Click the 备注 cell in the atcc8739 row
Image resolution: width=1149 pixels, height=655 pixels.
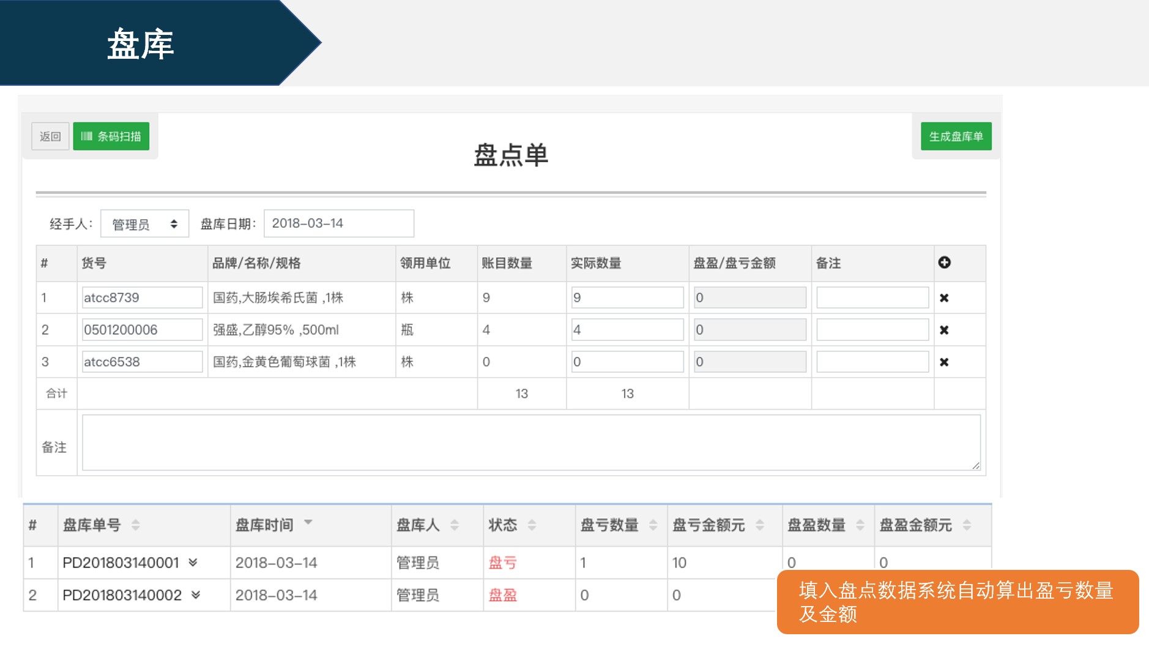872,298
